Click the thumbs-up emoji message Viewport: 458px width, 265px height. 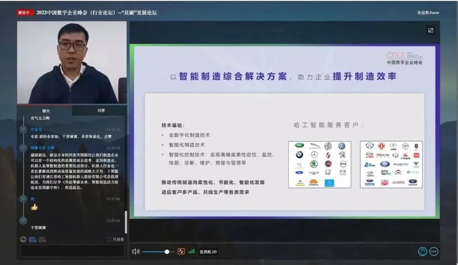click(x=34, y=207)
